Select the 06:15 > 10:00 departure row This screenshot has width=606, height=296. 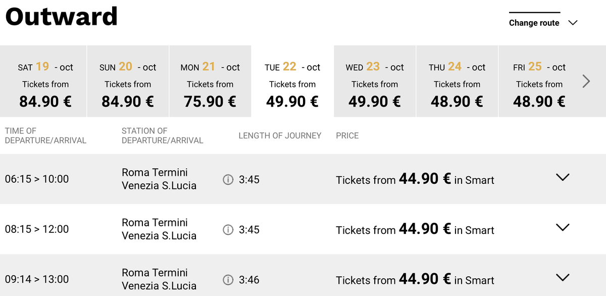click(303, 179)
